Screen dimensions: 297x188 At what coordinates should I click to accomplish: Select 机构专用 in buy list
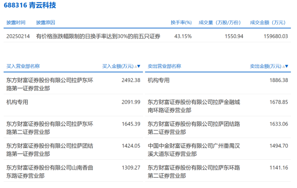click(x=17, y=102)
